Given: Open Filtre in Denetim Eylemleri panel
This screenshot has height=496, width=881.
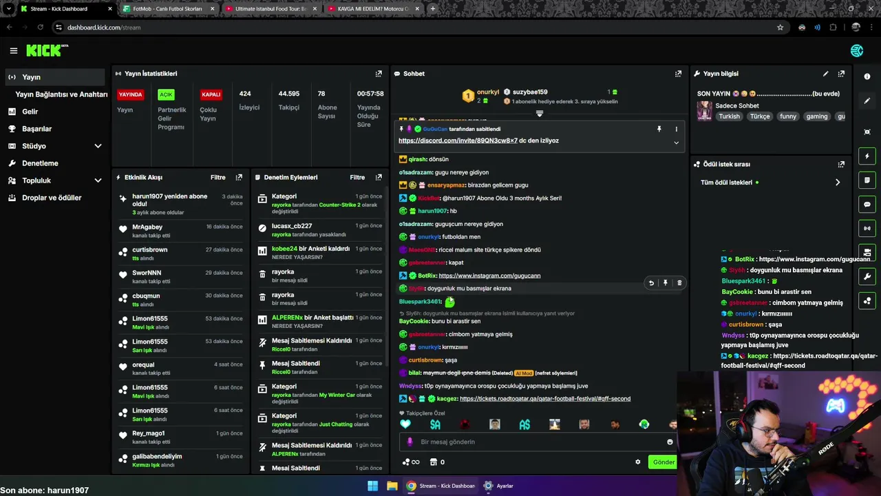Looking at the screenshot, I should pos(357,177).
